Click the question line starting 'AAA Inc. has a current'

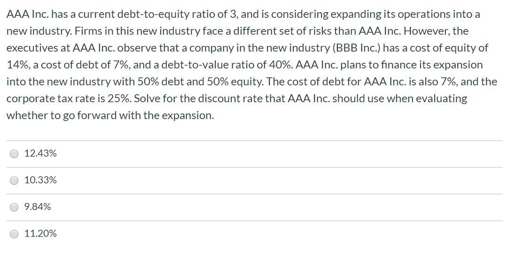(243, 14)
